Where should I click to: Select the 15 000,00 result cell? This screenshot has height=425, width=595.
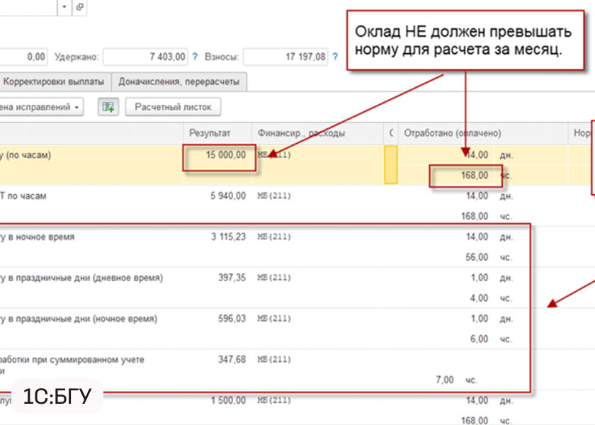[x=218, y=155]
